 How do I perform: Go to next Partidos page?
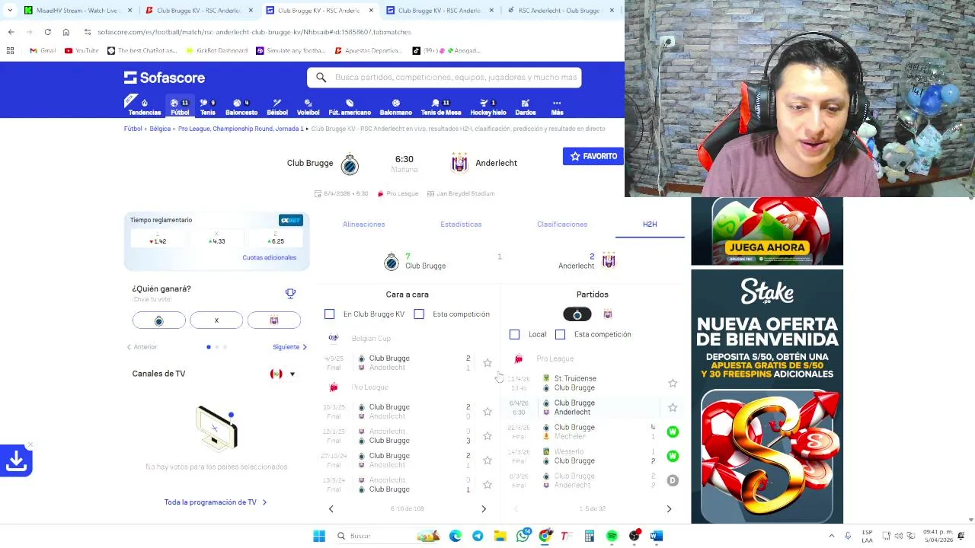669,508
